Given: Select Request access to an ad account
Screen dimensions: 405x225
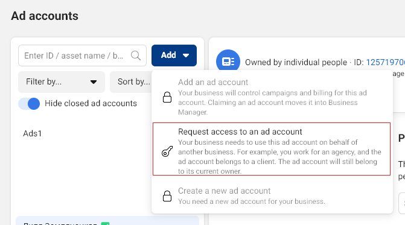Looking at the screenshot, I should (x=272, y=149).
